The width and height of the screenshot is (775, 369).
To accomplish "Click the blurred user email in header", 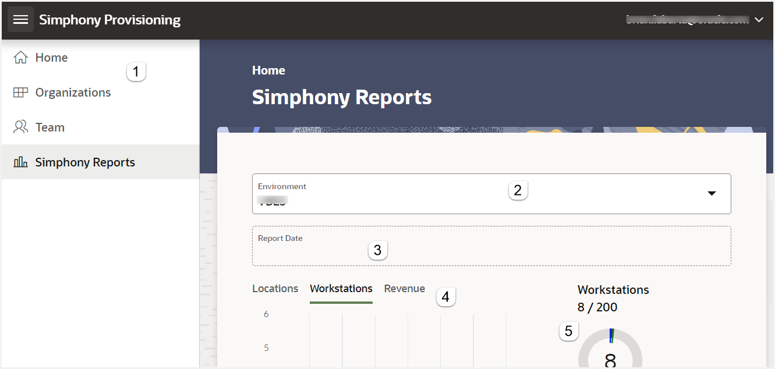I will point(687,20).
